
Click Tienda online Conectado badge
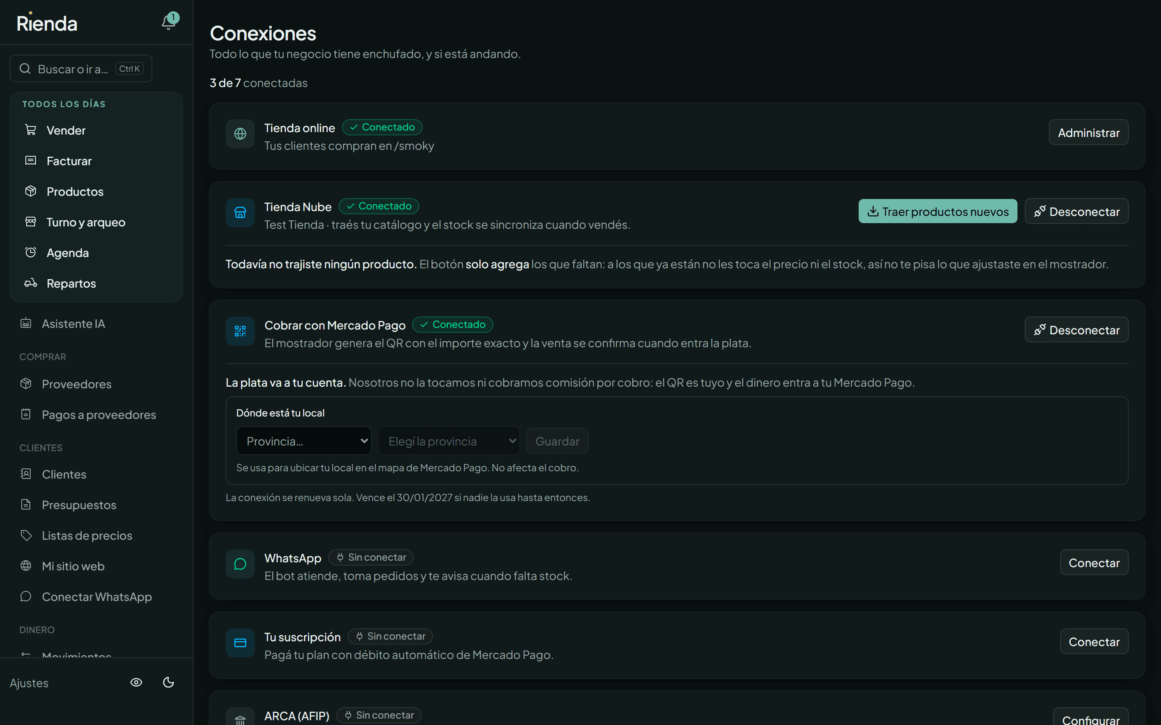pos(382,127)
